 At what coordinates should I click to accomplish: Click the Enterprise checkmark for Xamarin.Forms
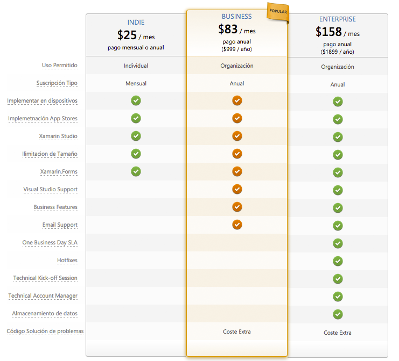(x=338, y=172)
